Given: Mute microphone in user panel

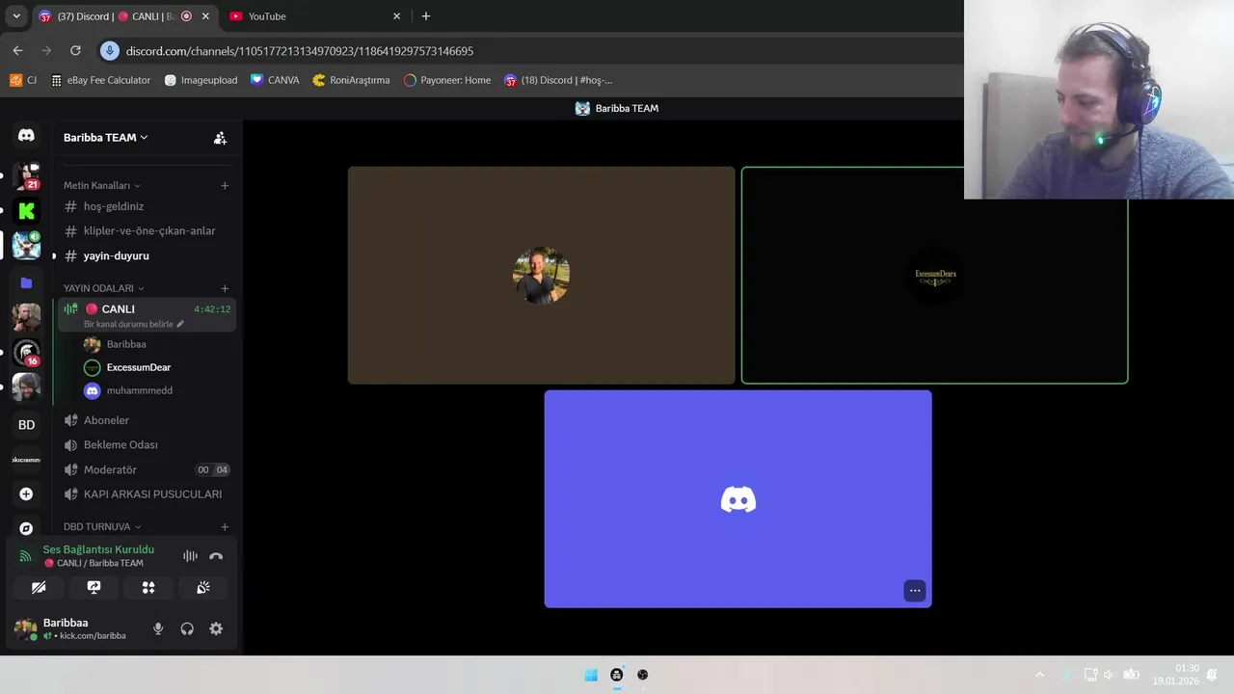Looking at the screenshot, I should coord(158,628).
